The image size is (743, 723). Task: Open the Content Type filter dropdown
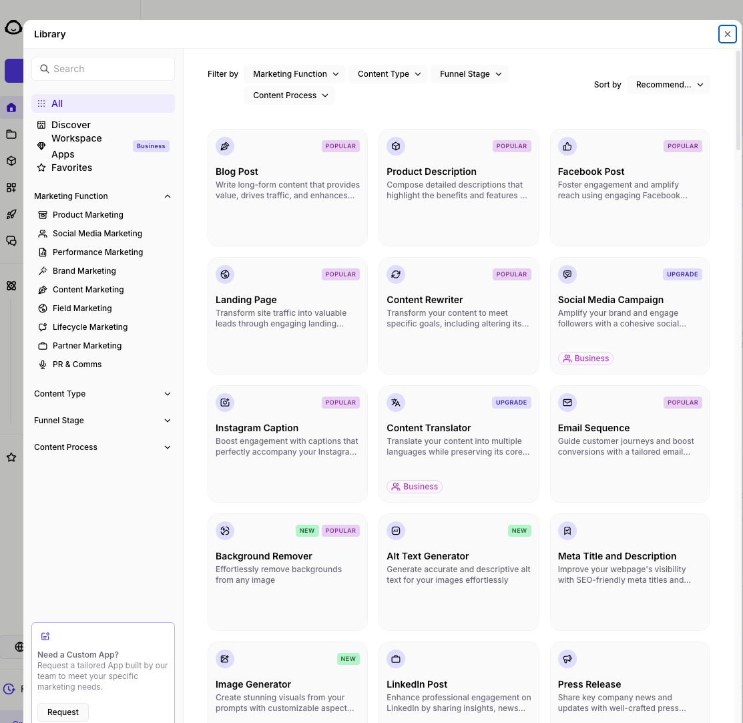pyautogui.click(x=389, y=74)
